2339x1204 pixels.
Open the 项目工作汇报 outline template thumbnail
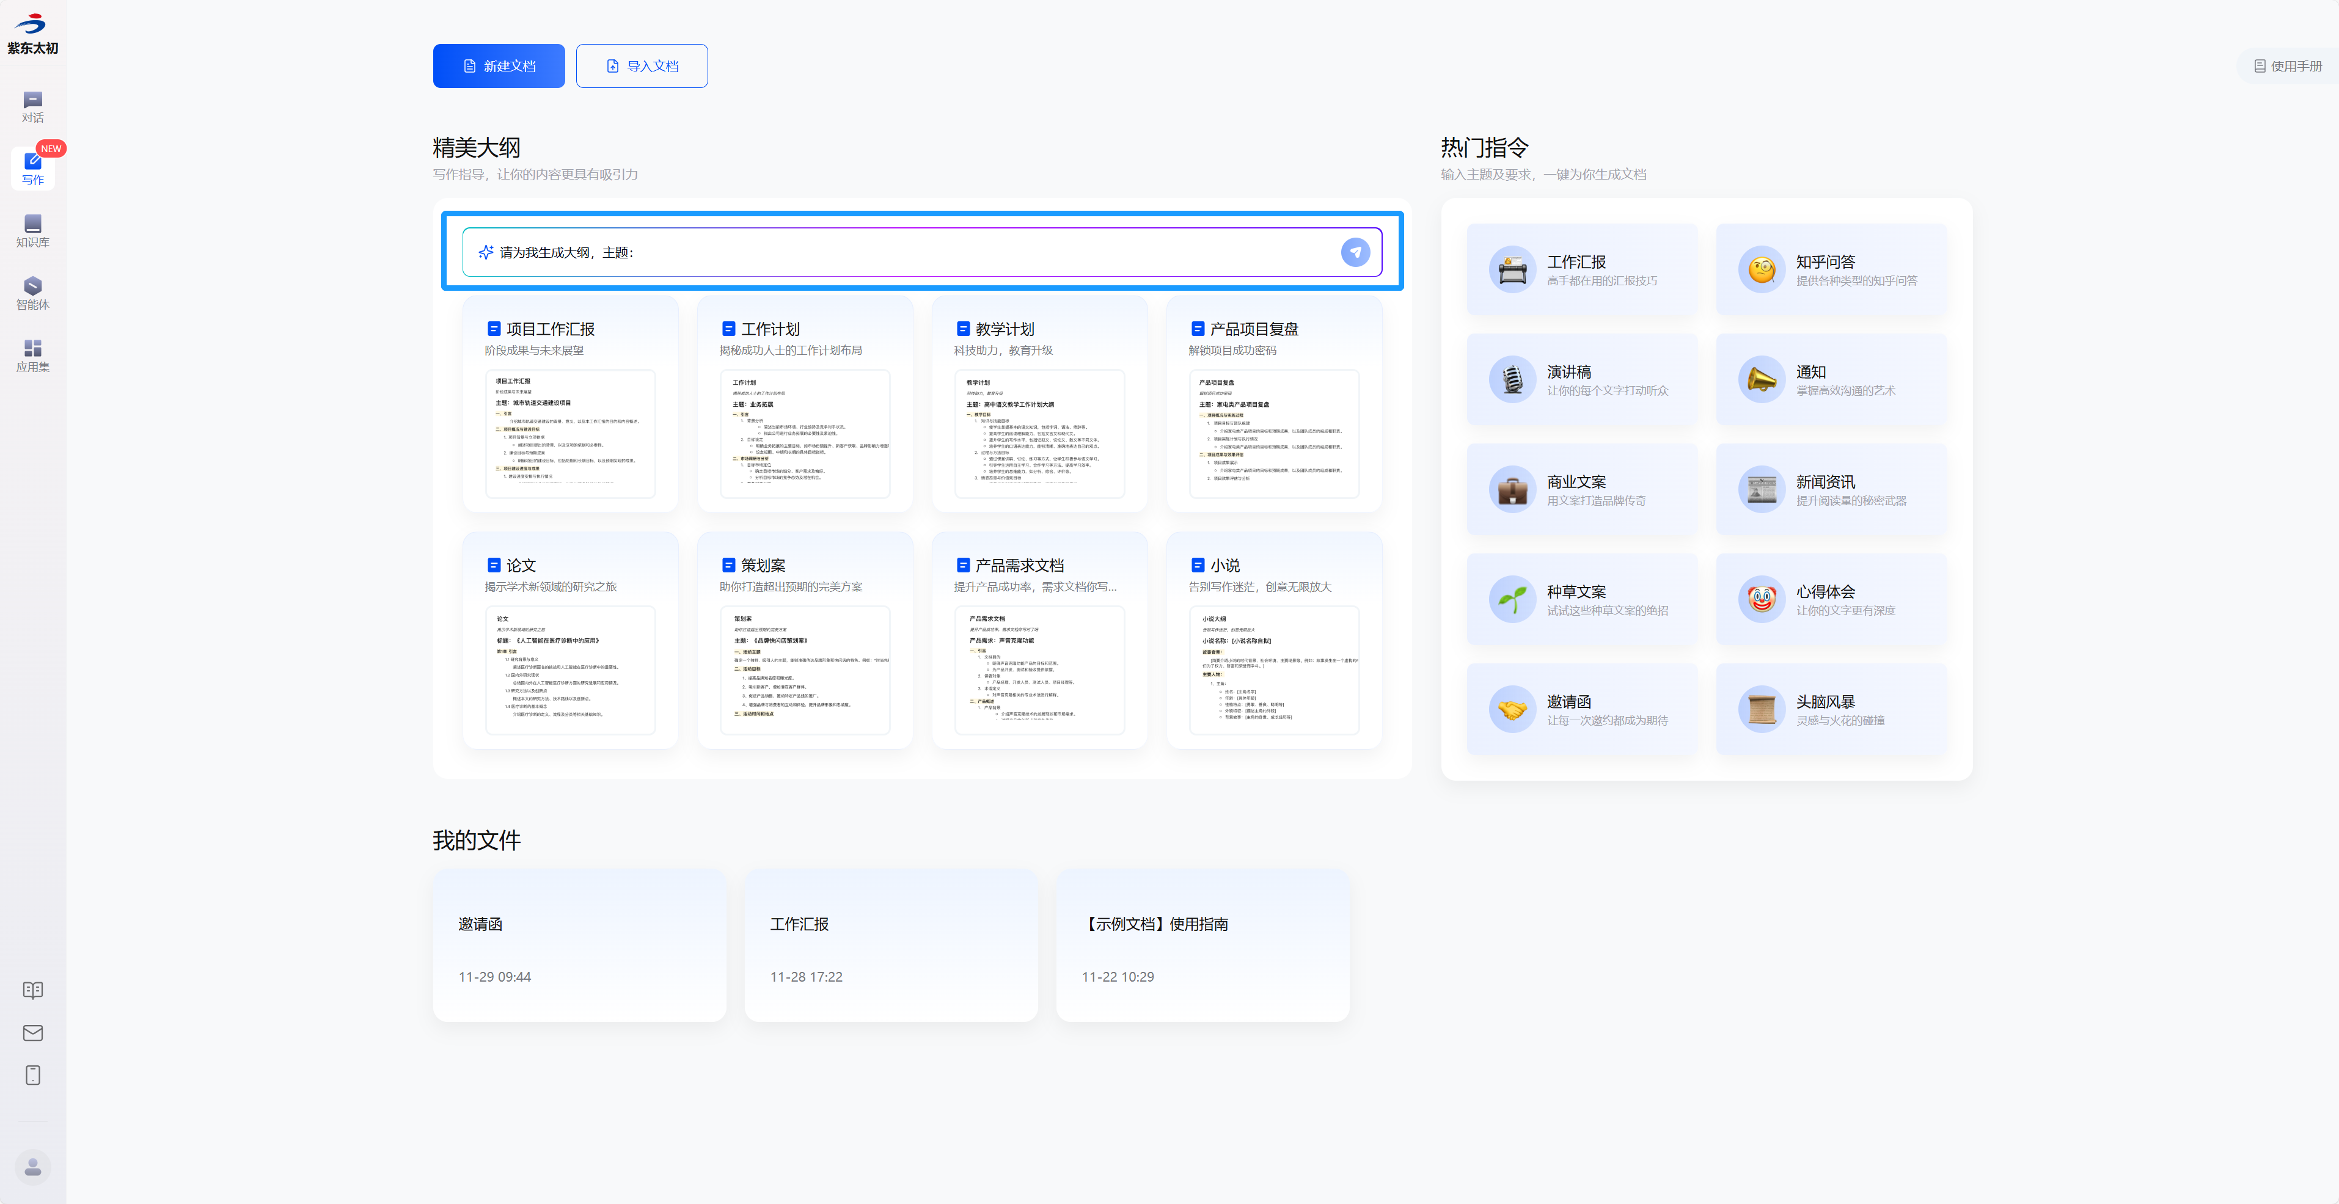pos(570,433)
